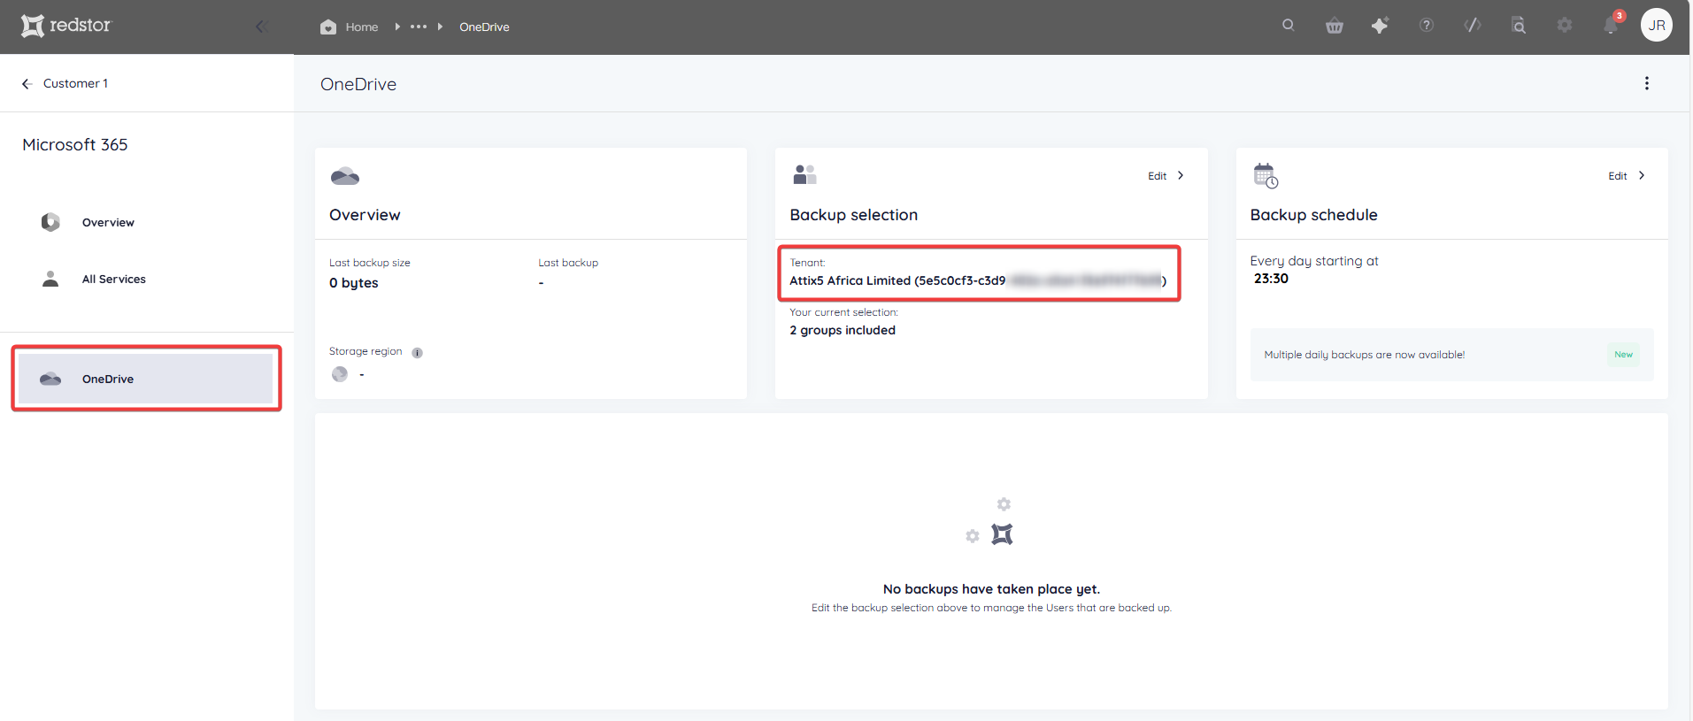
Task: Select All Services in sidebar
Action: pyautogui.click(x=114, y=279)
